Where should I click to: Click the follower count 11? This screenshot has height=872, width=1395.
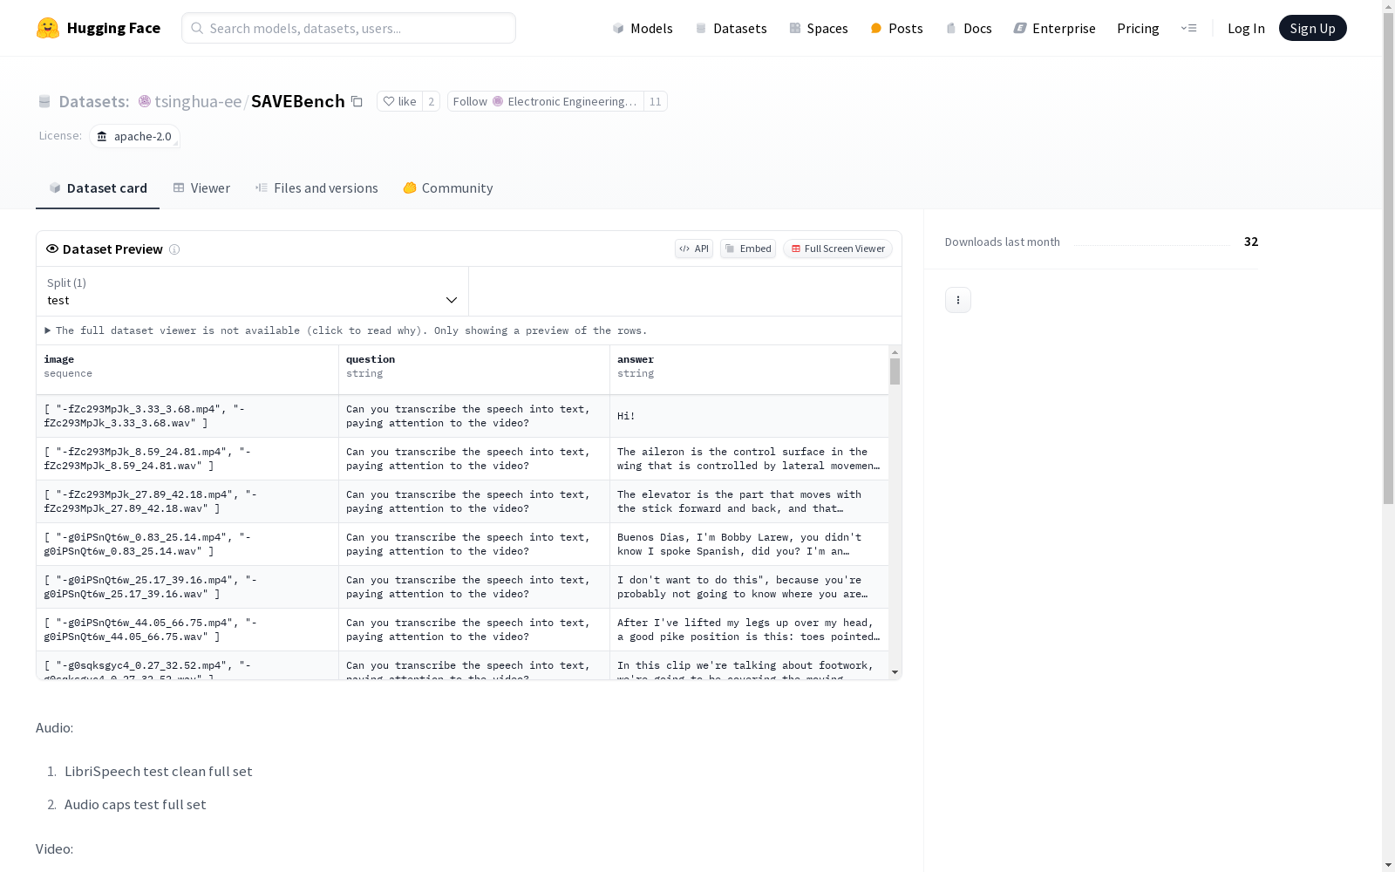[656, 101]
